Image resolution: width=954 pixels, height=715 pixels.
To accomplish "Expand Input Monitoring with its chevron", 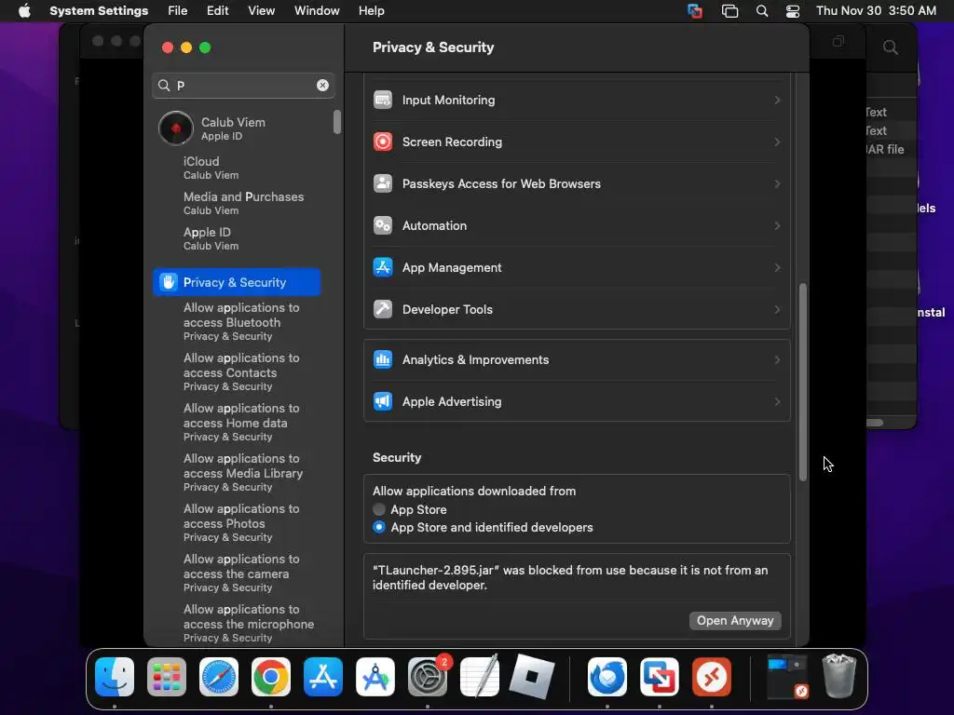I will click(x=777, y=100).
